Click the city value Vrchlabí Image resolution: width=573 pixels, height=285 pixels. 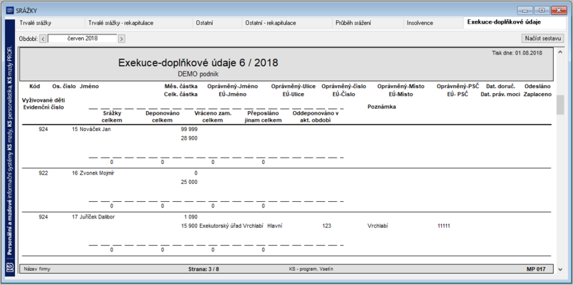pyautogui.click(x=377, y=226)
